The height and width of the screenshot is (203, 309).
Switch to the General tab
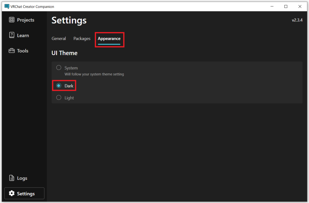click(59, 38)
